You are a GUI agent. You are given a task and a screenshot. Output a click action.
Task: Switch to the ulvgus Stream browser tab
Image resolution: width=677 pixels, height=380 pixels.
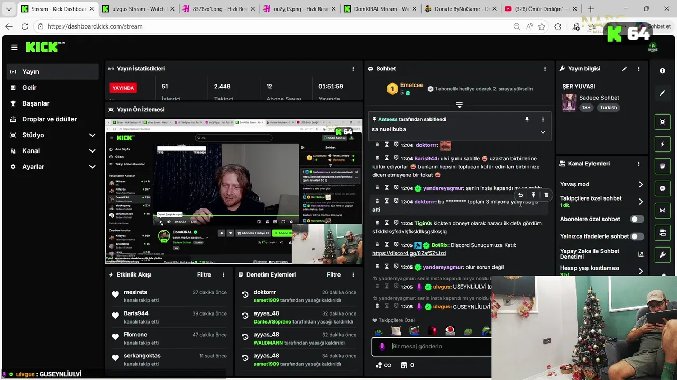pos(138,9)
